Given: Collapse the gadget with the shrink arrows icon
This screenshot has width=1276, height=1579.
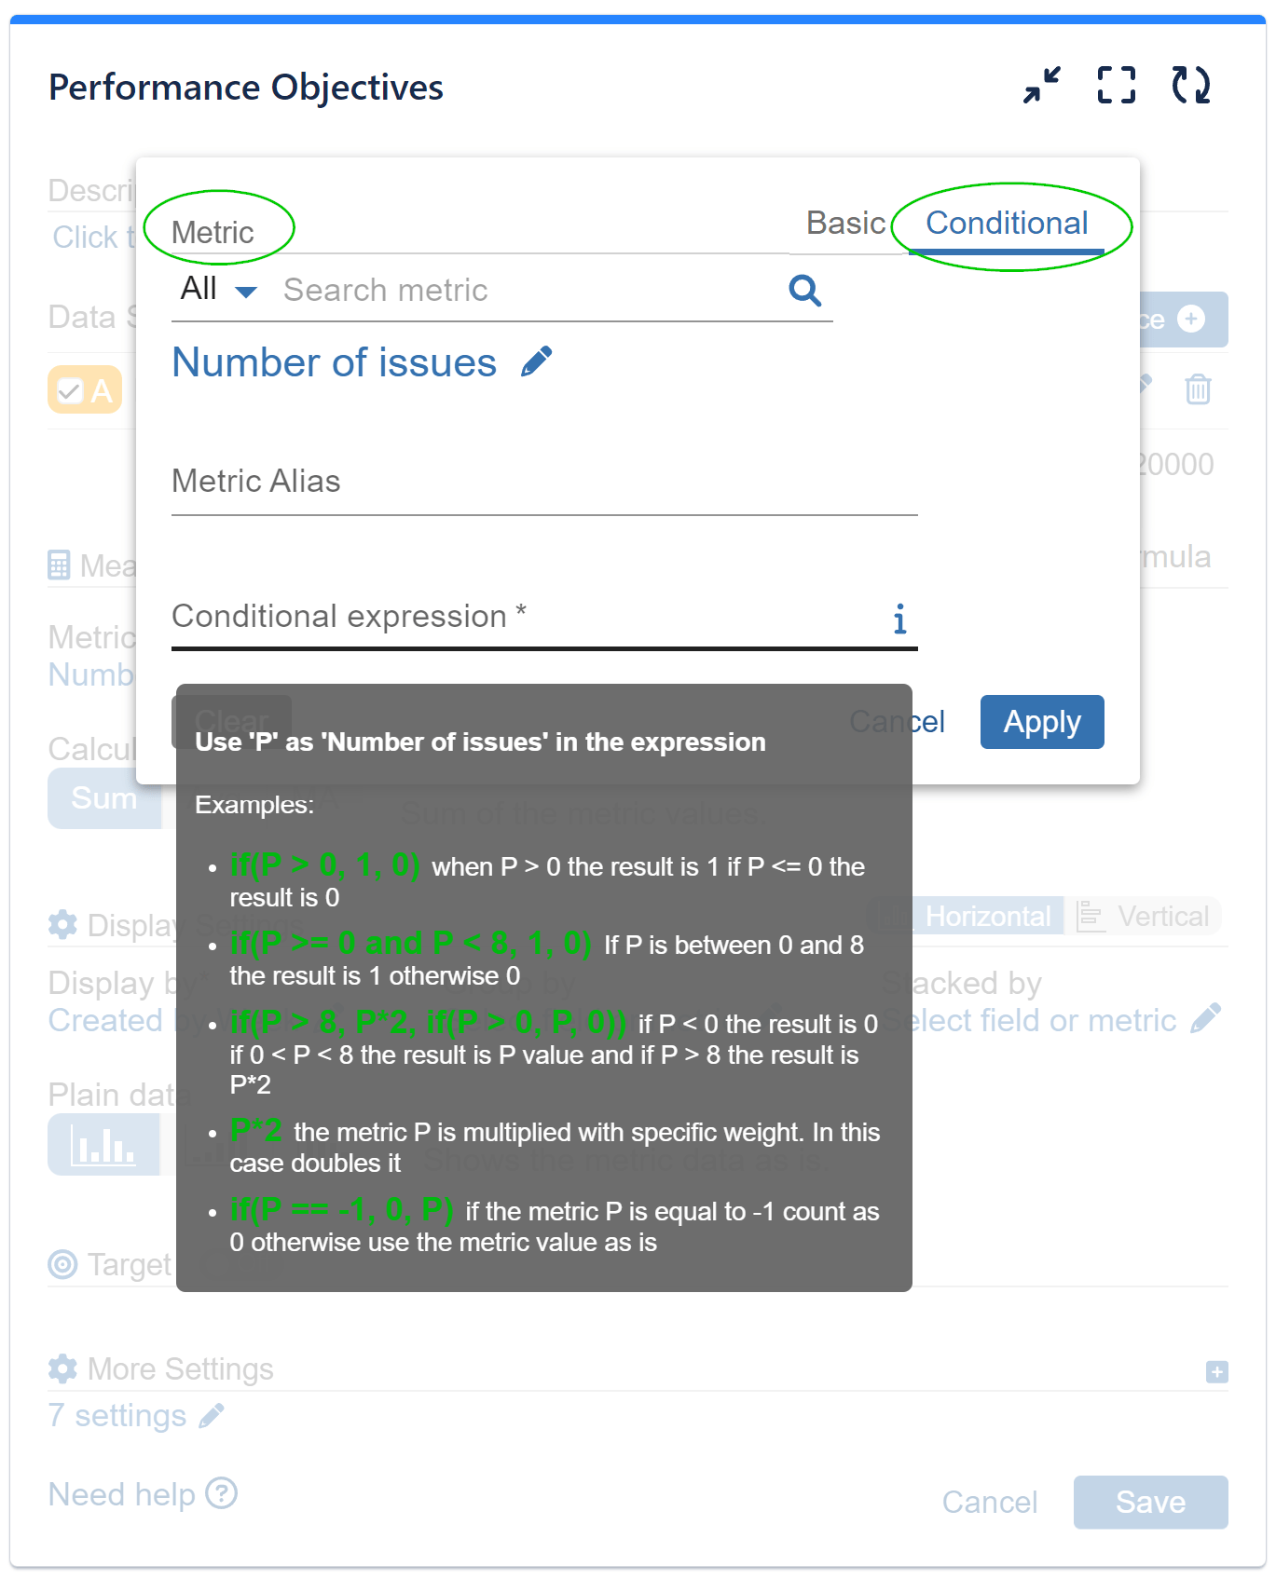Looking at the screenshot, I should point(1039,85).
